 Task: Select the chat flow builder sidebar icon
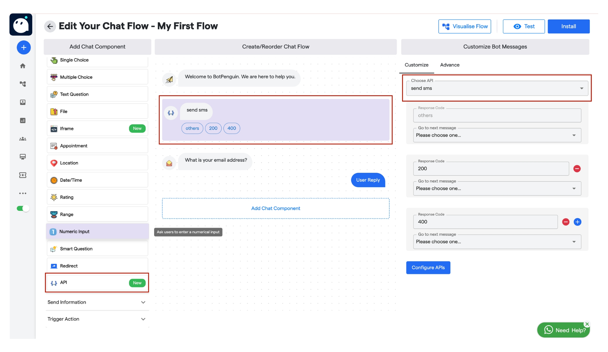click(23, 84)
